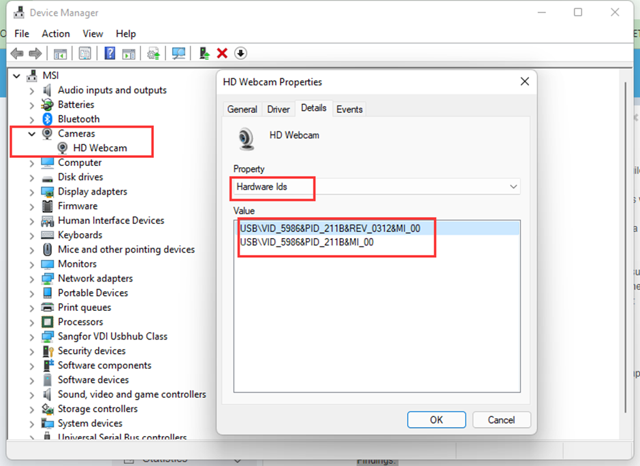
Task: Click the Mice and other pointing devices icon
Action: (48, 250)
